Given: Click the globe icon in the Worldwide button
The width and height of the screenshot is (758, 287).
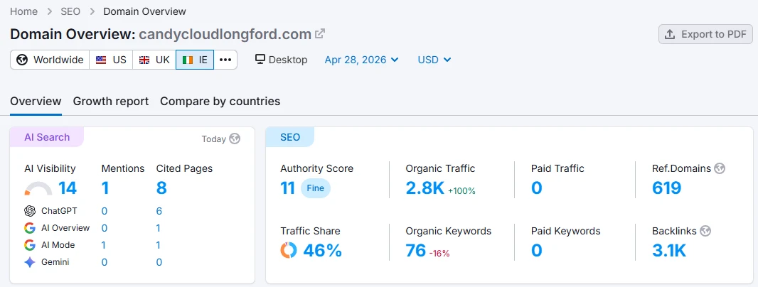Looking at the screenshot, I should pyautogui.click(x=22, y=60).
